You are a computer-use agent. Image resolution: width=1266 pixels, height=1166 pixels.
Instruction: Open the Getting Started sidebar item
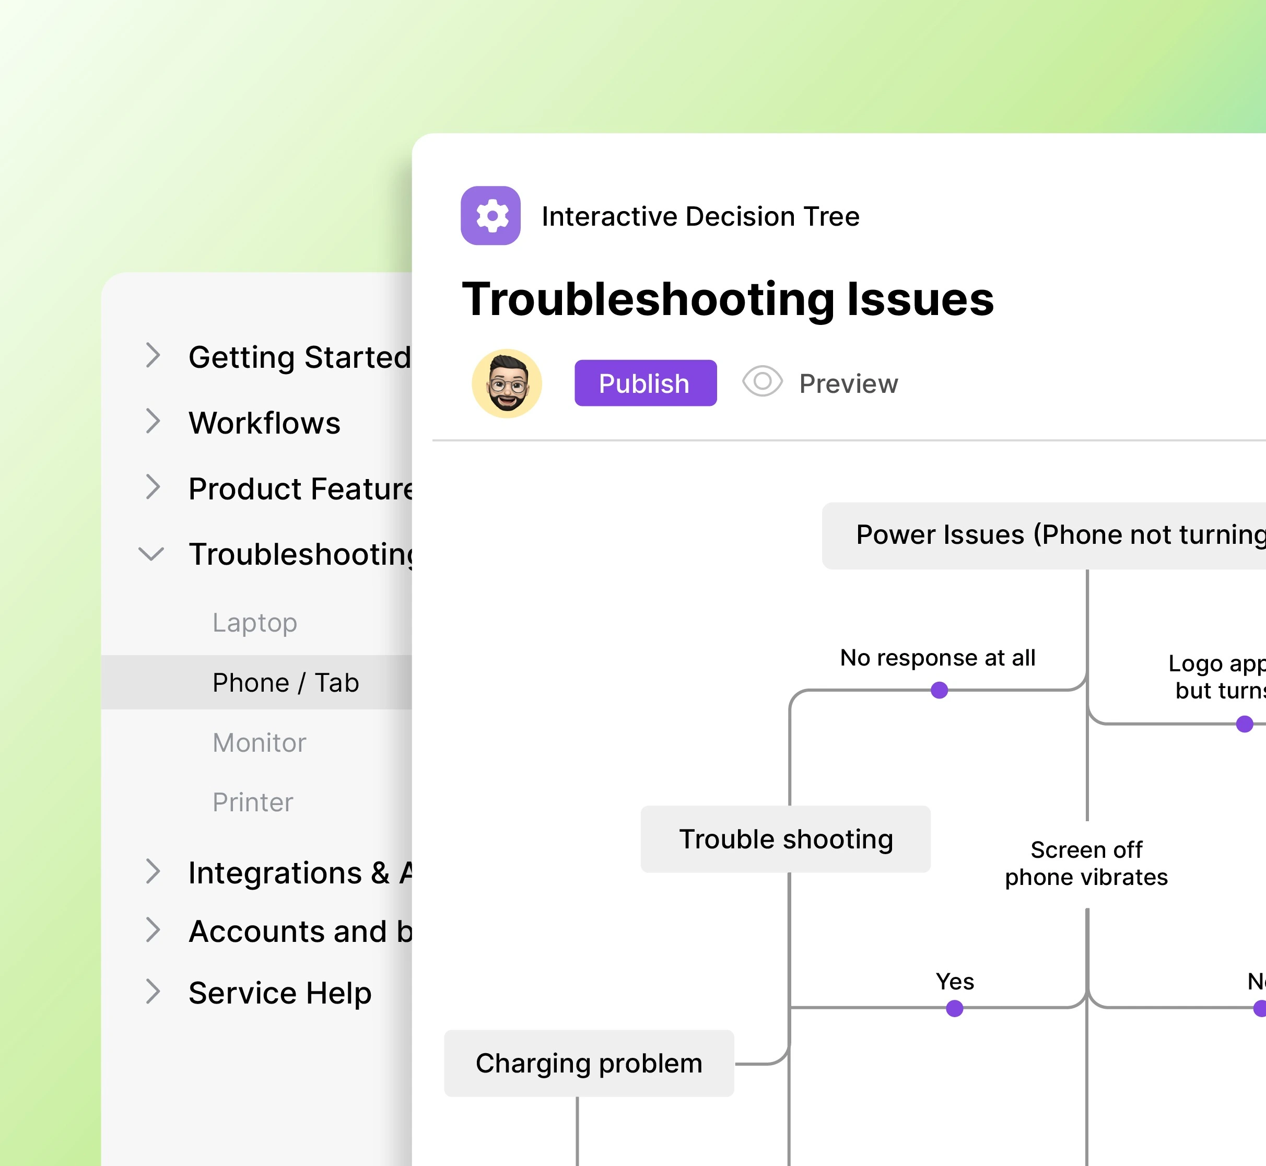point(300,357)
